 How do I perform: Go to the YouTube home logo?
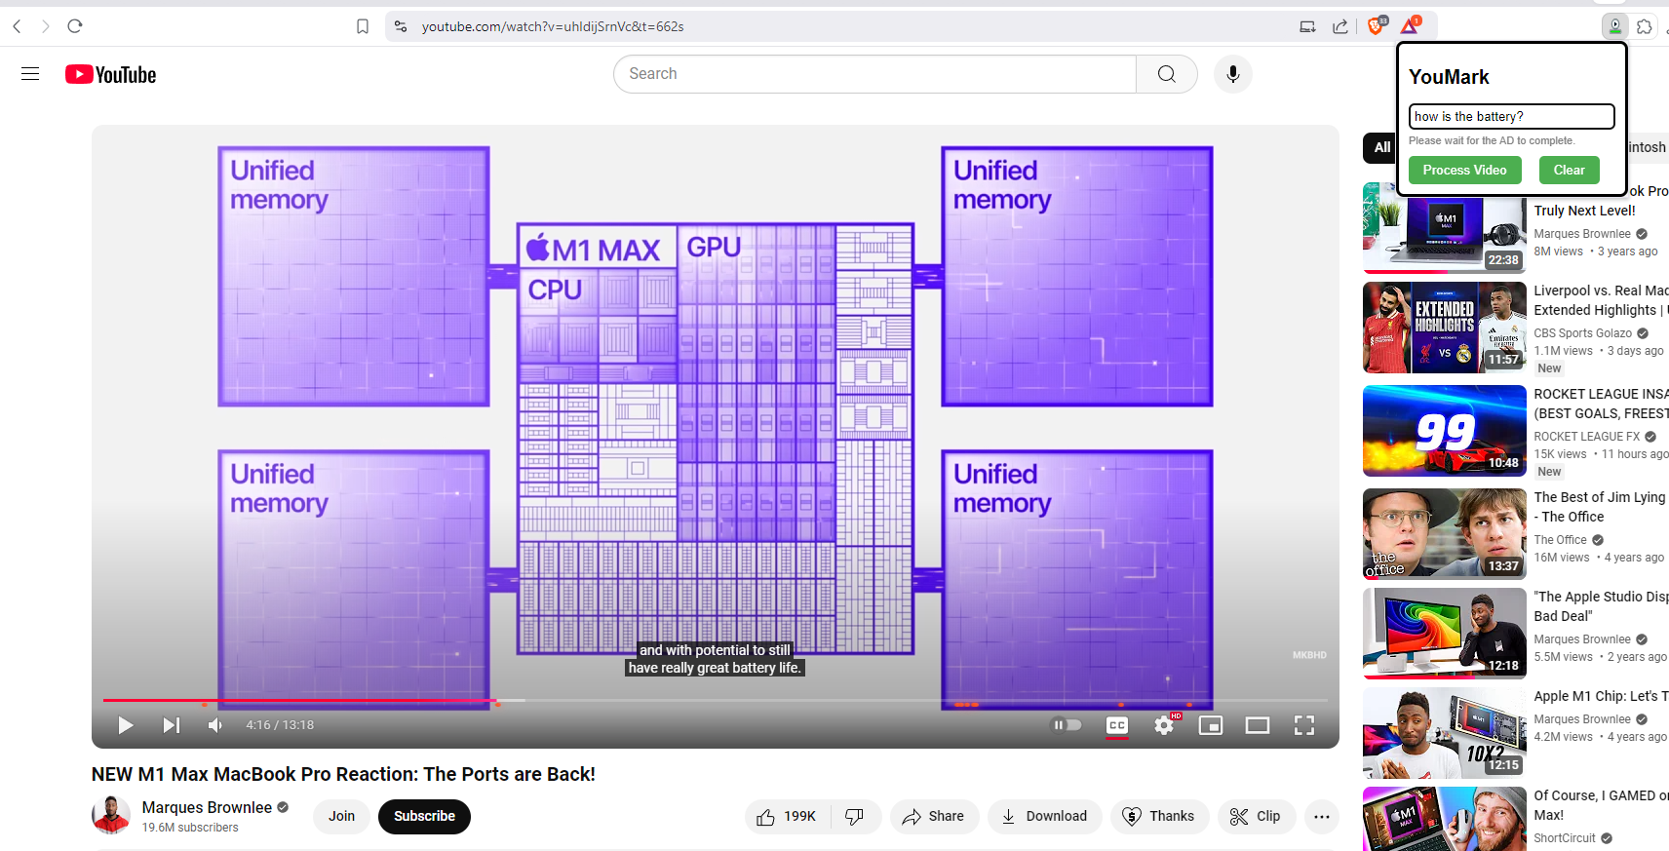click(110, 74)
